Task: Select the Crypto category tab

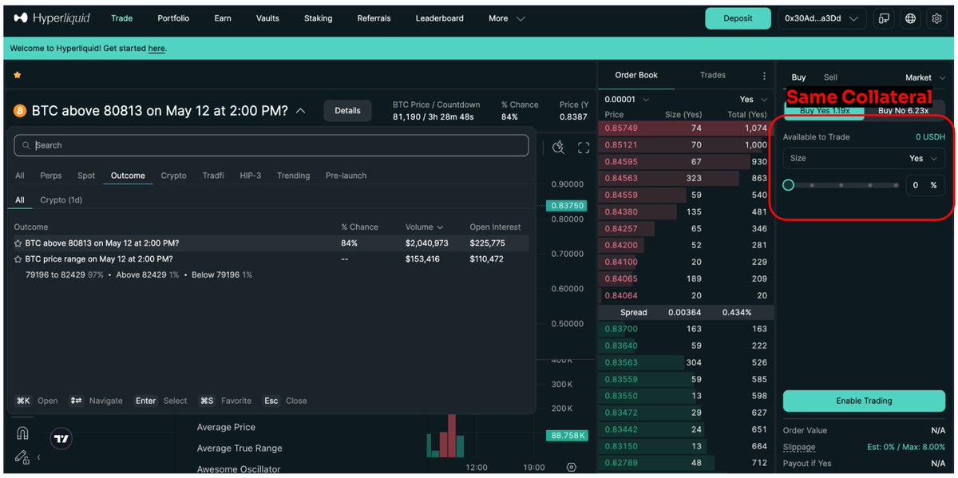Action: click(x=173, y=176)
